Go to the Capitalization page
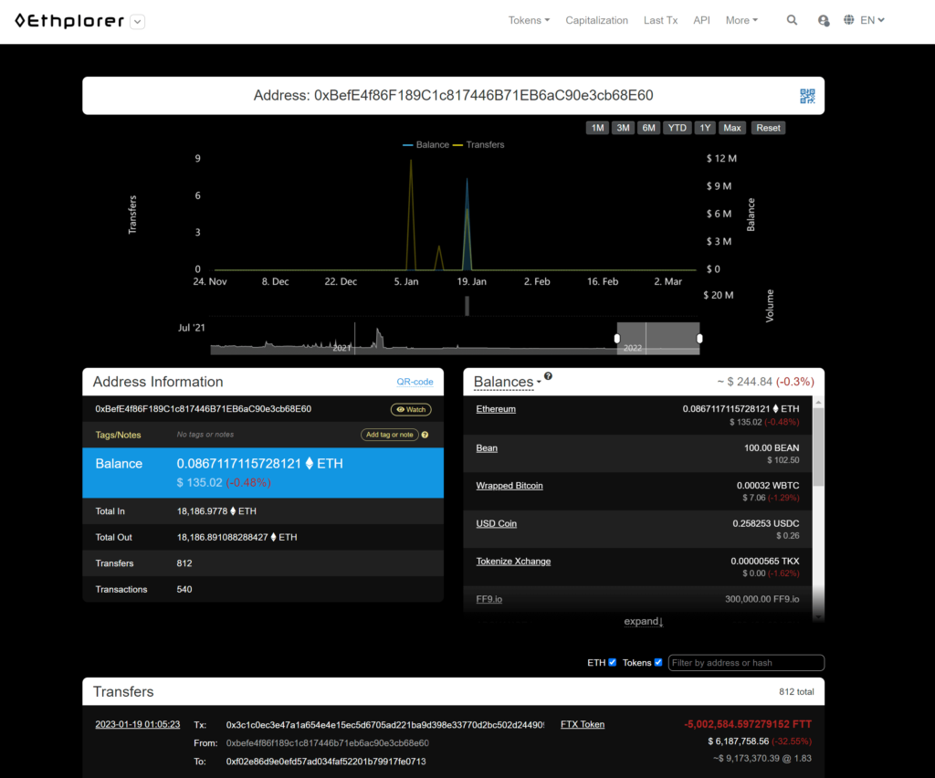Screen dimensions: 935x778 (596, 20)
